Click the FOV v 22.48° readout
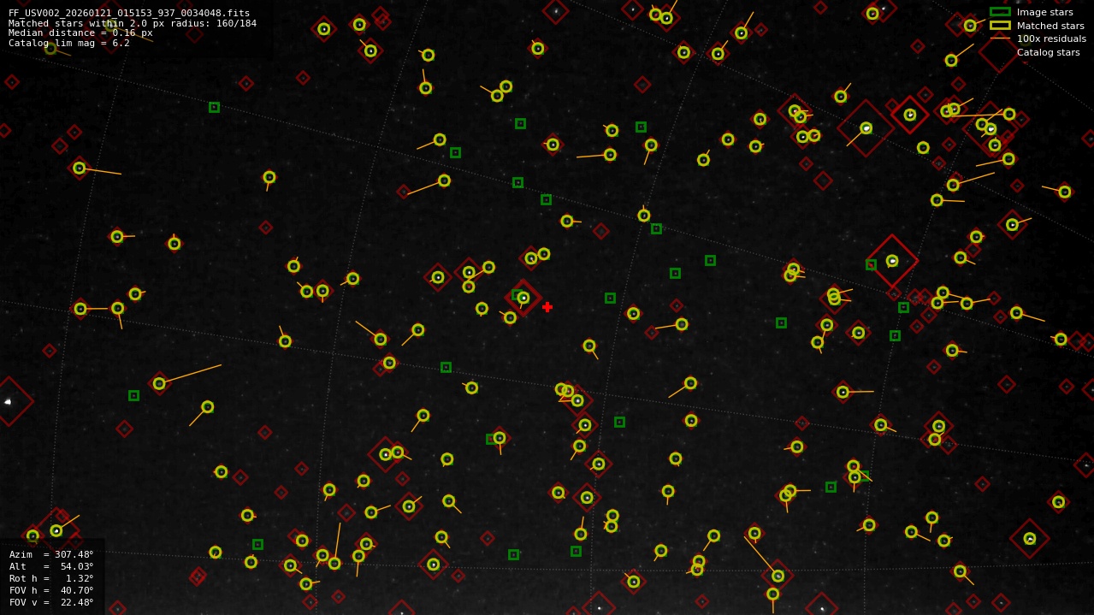1094x615 pixels. [51, 602]
